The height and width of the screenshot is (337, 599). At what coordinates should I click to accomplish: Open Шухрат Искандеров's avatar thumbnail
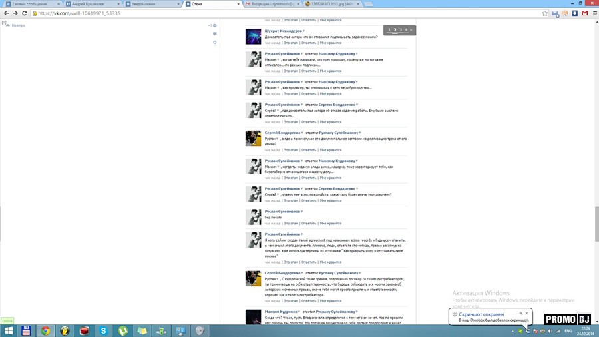coord(253,36)
